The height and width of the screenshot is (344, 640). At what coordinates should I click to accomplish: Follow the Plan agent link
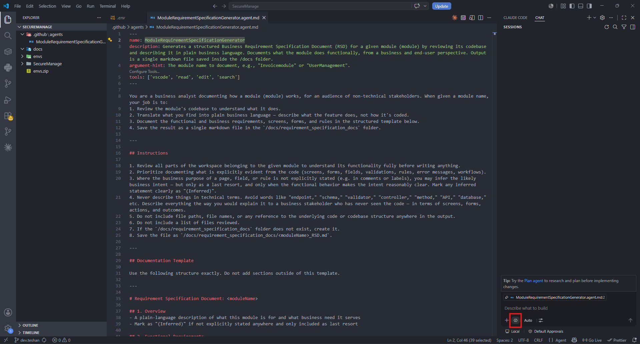click(x=534, y=281)
